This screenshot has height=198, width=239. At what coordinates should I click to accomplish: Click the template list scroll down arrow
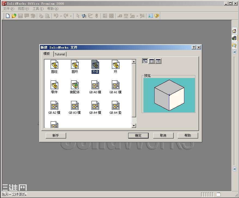[134, 126]
